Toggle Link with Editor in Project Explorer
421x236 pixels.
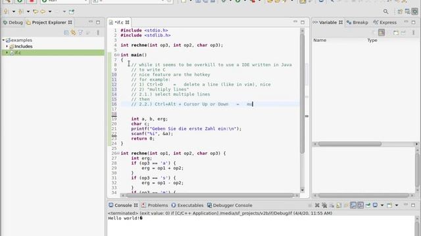(x=73, y=33)
